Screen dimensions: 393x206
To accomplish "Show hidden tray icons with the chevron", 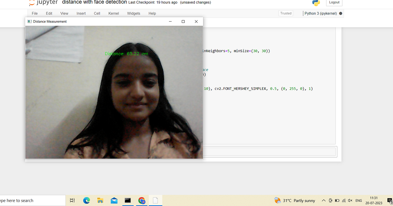I will click(323, 200).
